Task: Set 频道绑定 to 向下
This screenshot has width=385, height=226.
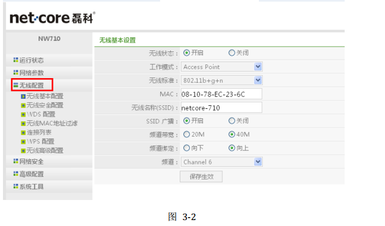Action: [187, 148]
